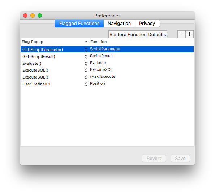Click the minus button to remove function
Image resolution: width=215 pixels, height=194 pixels.
click(181, 34)
